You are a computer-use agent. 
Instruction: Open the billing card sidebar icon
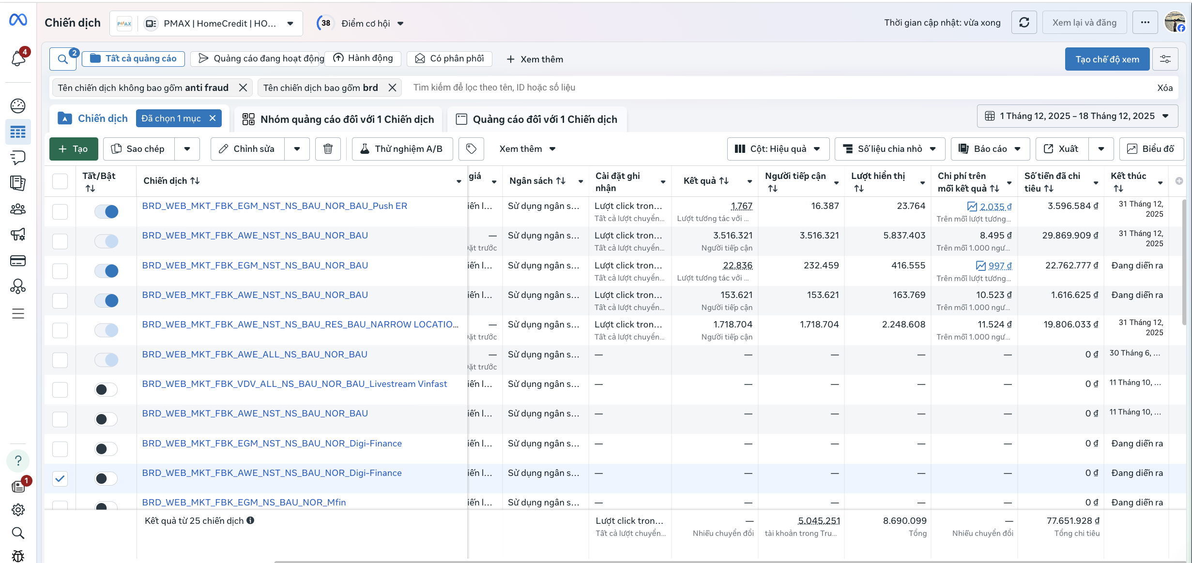click(18, 261)
